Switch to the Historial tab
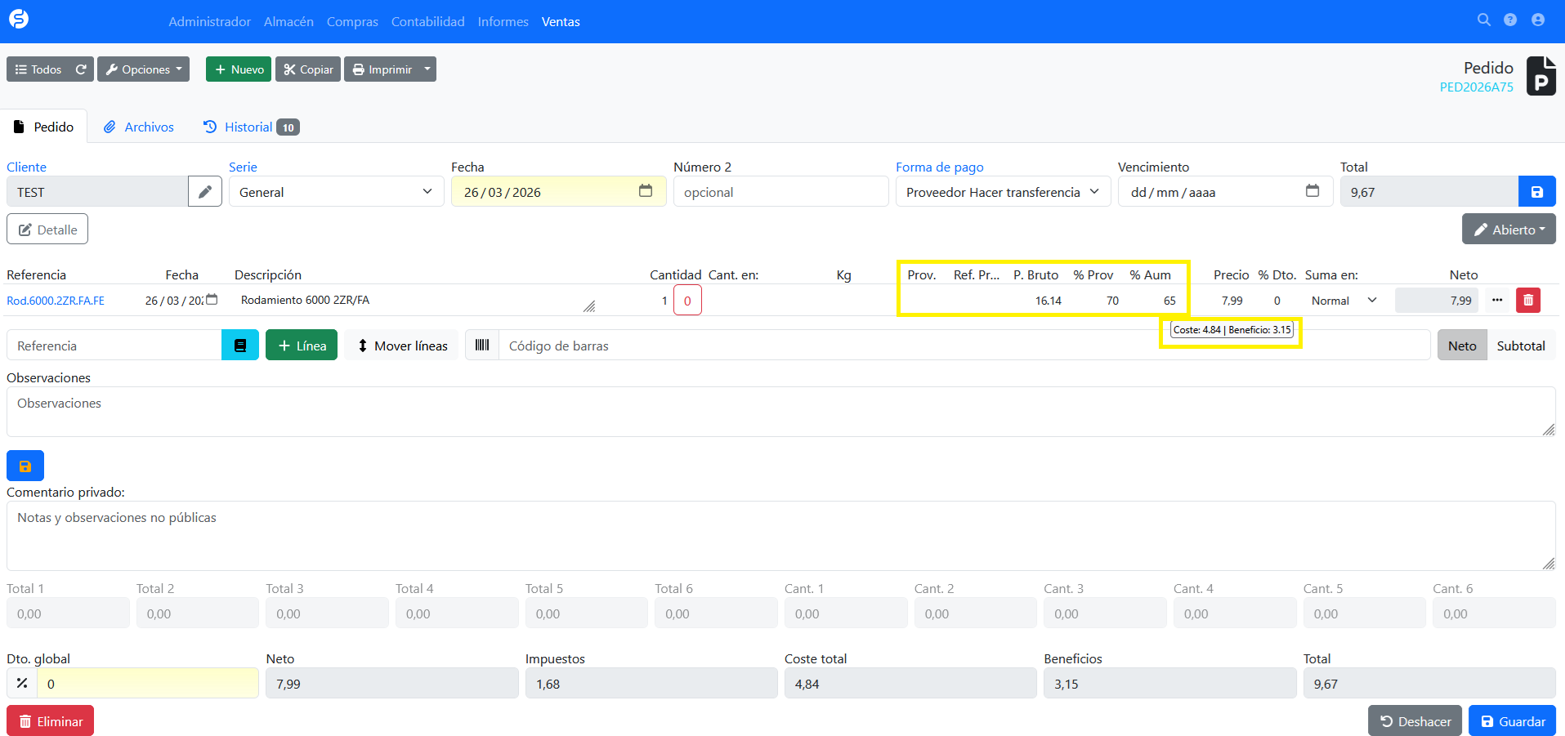The image size is (1565, 736). point(251,127)
